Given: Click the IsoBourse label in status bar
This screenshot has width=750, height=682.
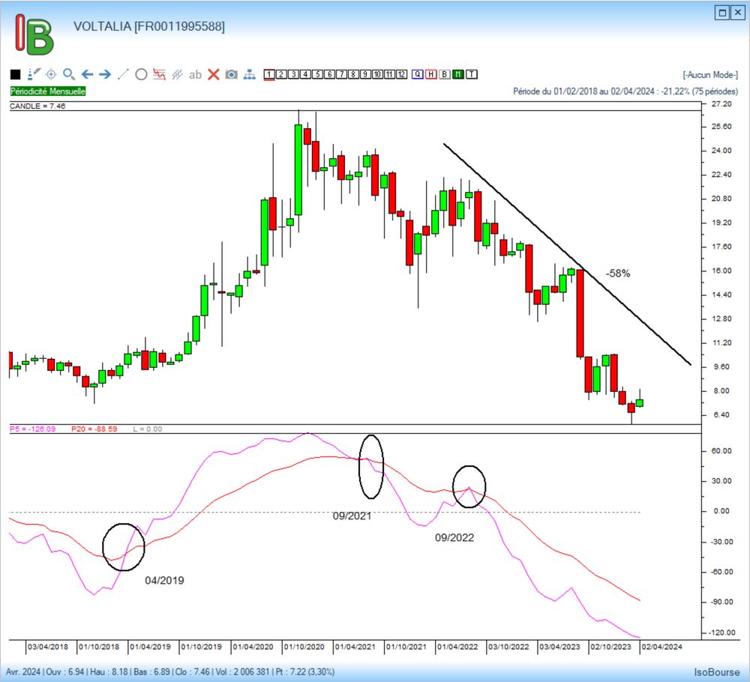Looking at the screenshot, I should point(716,672).
